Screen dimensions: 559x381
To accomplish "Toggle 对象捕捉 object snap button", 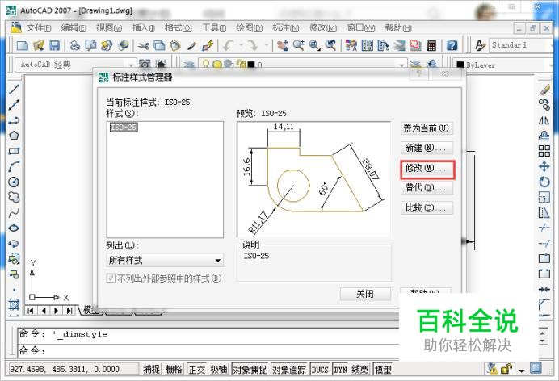I will [250, 369].
